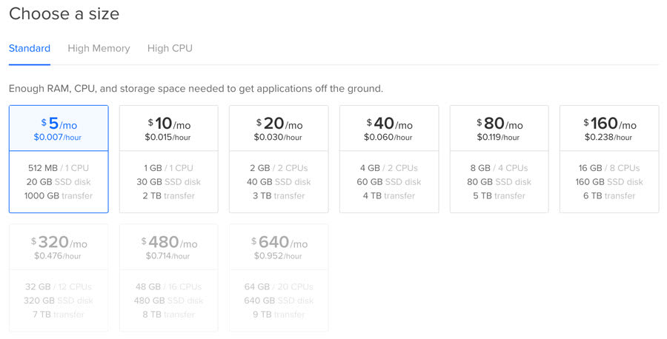Select the disabled $320/mo plan

[59, 278]
